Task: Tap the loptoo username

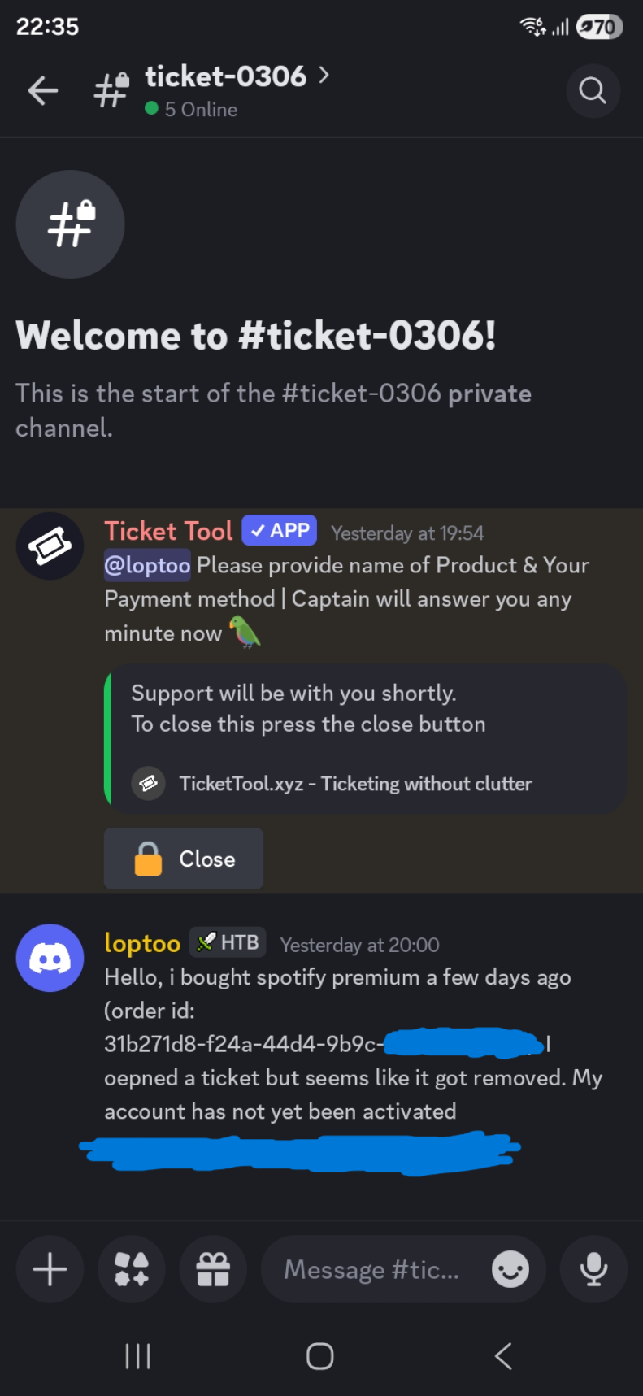Action: [142, 943]
